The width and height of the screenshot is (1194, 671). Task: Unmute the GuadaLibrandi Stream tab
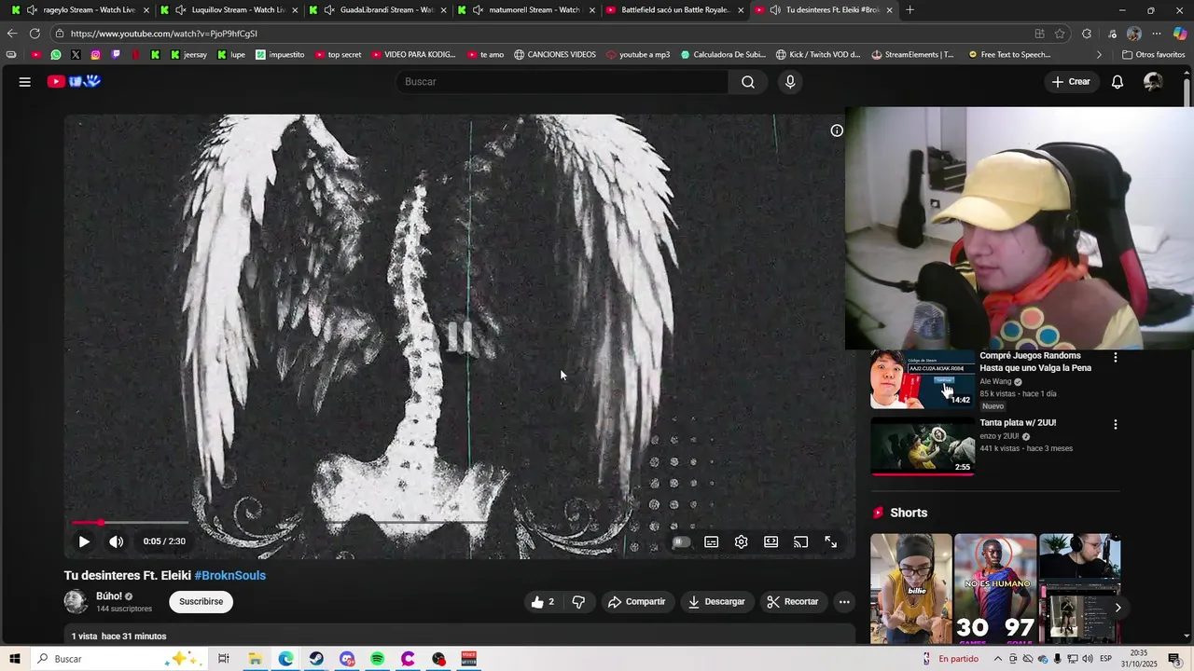(x=329, y=10)
